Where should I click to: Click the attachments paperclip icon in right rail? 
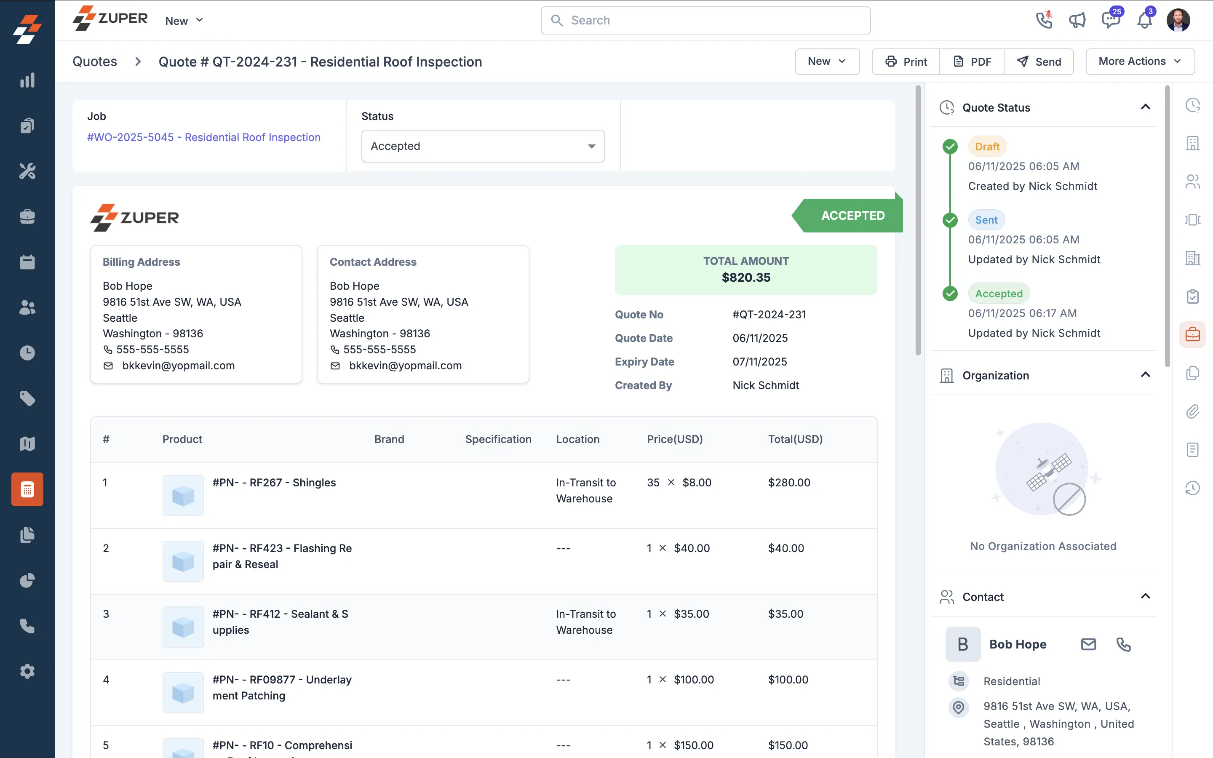[1192, 411]
